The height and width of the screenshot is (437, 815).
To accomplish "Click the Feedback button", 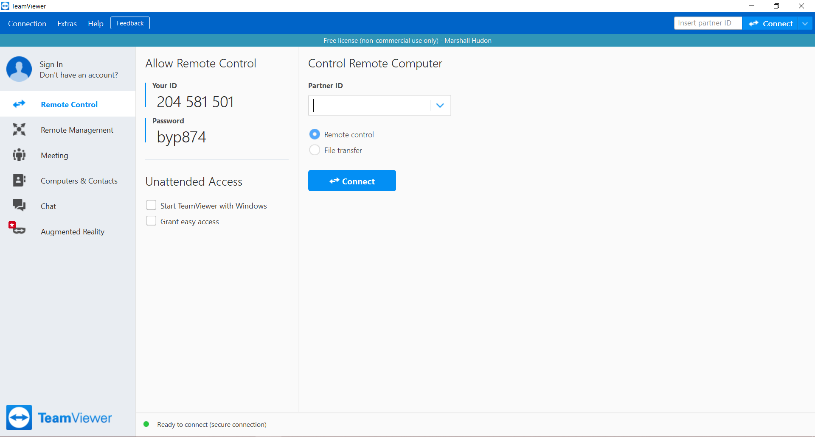I will [130, 23].
